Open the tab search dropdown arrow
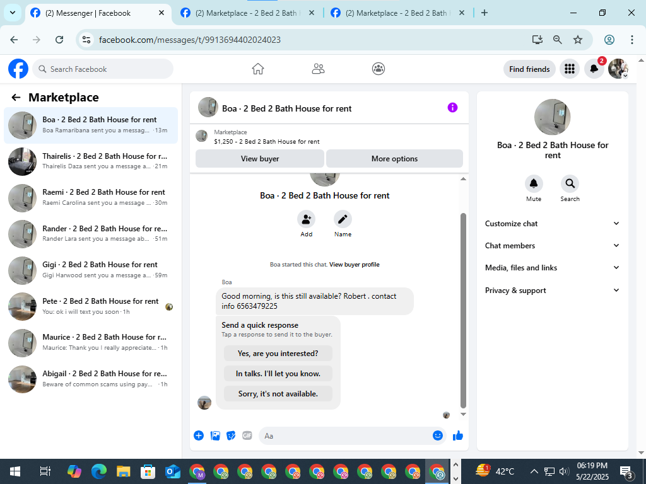This screenshot has height=484, width=646. pyautogui.click(x=13, y=13)
